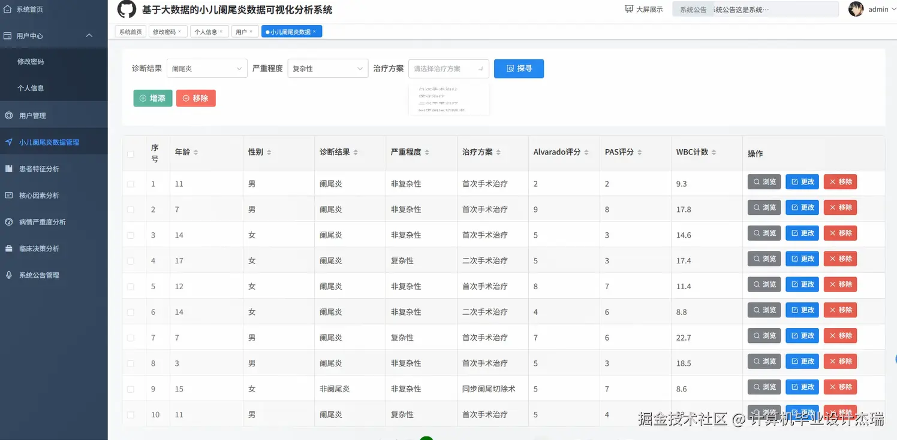Check the checkbox for row 7
Image resolution: width=897 pixels, height=440 pixels.
click(131, 338)
